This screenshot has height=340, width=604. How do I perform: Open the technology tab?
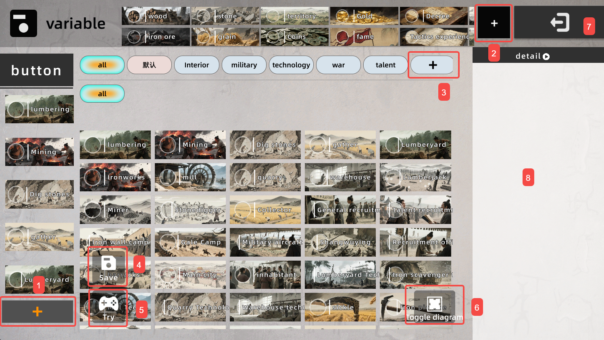point(291,65)
